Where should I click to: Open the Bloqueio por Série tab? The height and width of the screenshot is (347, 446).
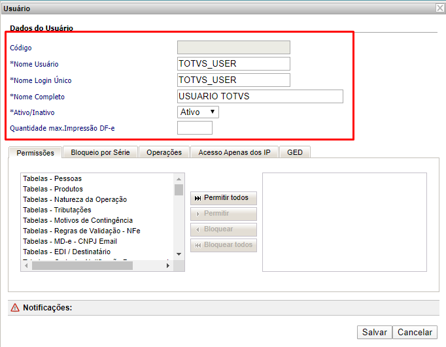click(100, 152)
